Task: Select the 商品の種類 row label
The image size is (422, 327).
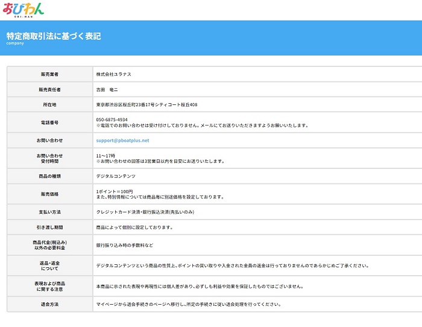Action: coord(49,176)
